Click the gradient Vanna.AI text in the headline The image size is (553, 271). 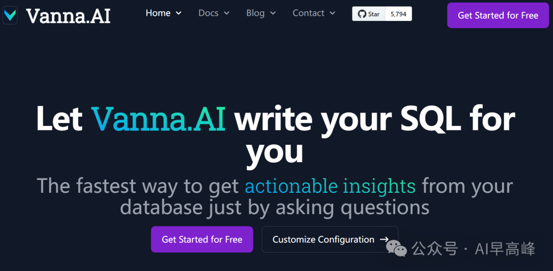[159, 119]
